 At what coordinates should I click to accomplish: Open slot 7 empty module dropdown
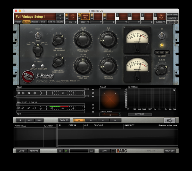click(x=147, y=22)
